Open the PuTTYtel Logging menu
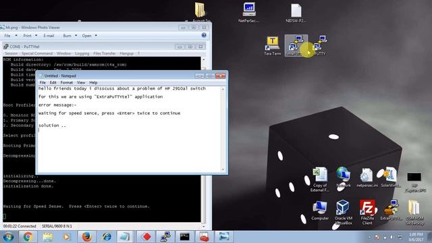Viewport: 432px width, 243px height. 82,53
